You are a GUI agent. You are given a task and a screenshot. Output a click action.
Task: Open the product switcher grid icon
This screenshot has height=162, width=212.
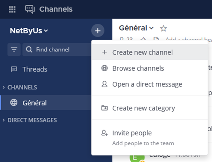coord(12,9)
